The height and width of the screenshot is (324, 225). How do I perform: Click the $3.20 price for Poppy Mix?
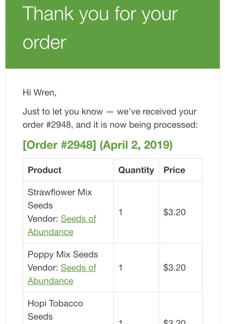(x=175, y=267)
